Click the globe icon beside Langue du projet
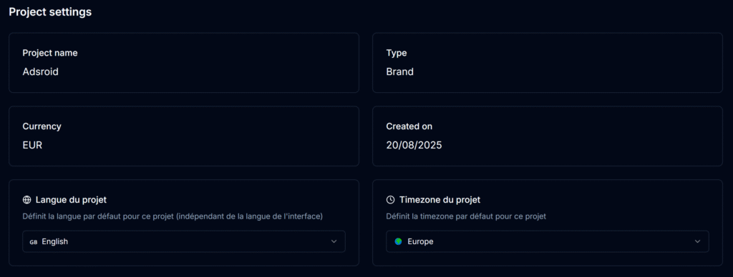 click(x=26, y=200)
